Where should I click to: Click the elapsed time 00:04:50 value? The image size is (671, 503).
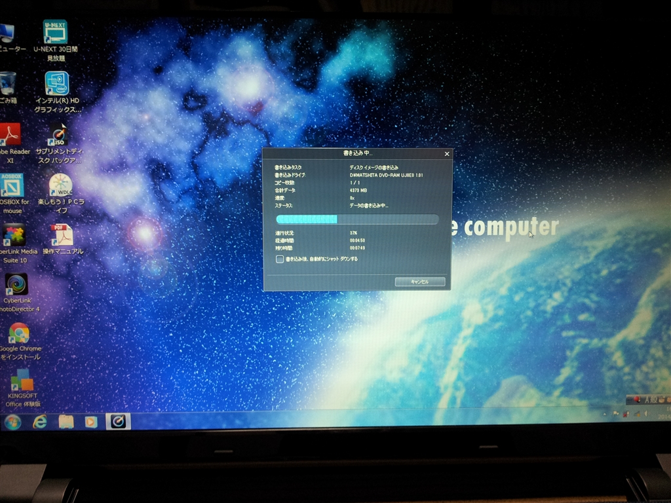(357, 240)
